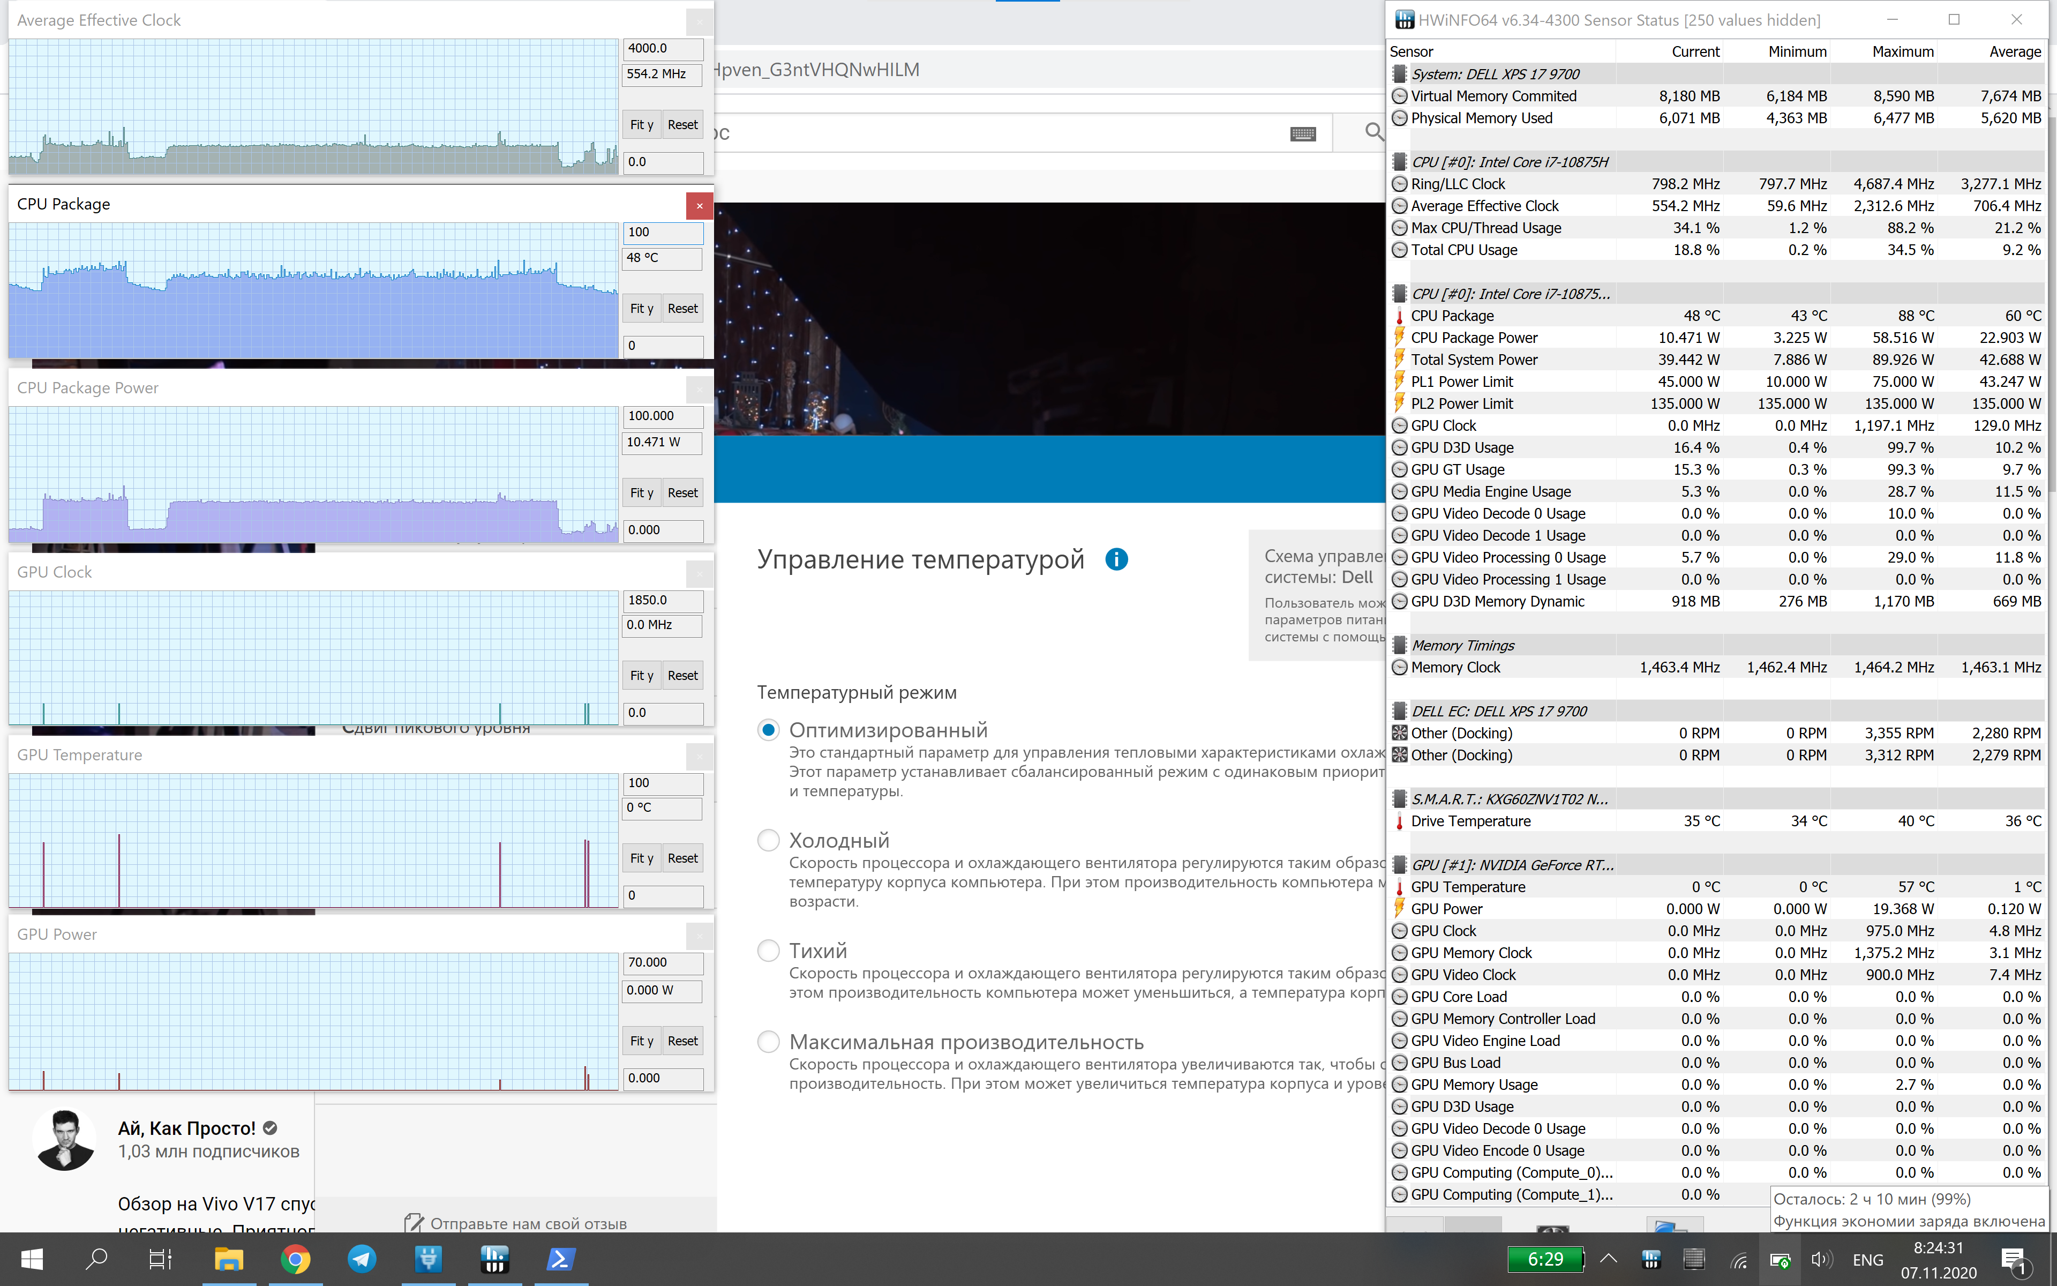The height and width of the screenshot is (1286, 2057).
Task: Select the Memory Clock row
Action: [x=1715, y=668]
